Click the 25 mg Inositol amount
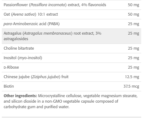Screen dimensions: 143x121 coord(134,58)
